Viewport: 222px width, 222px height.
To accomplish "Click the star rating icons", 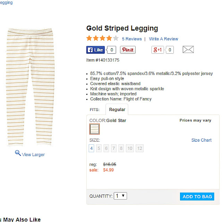I will point(102,39).
